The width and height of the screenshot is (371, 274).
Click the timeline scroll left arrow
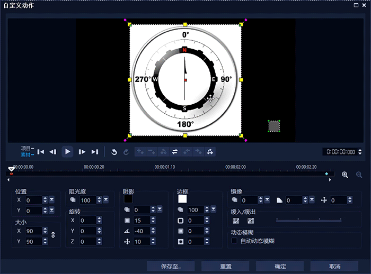click(8, 180)
